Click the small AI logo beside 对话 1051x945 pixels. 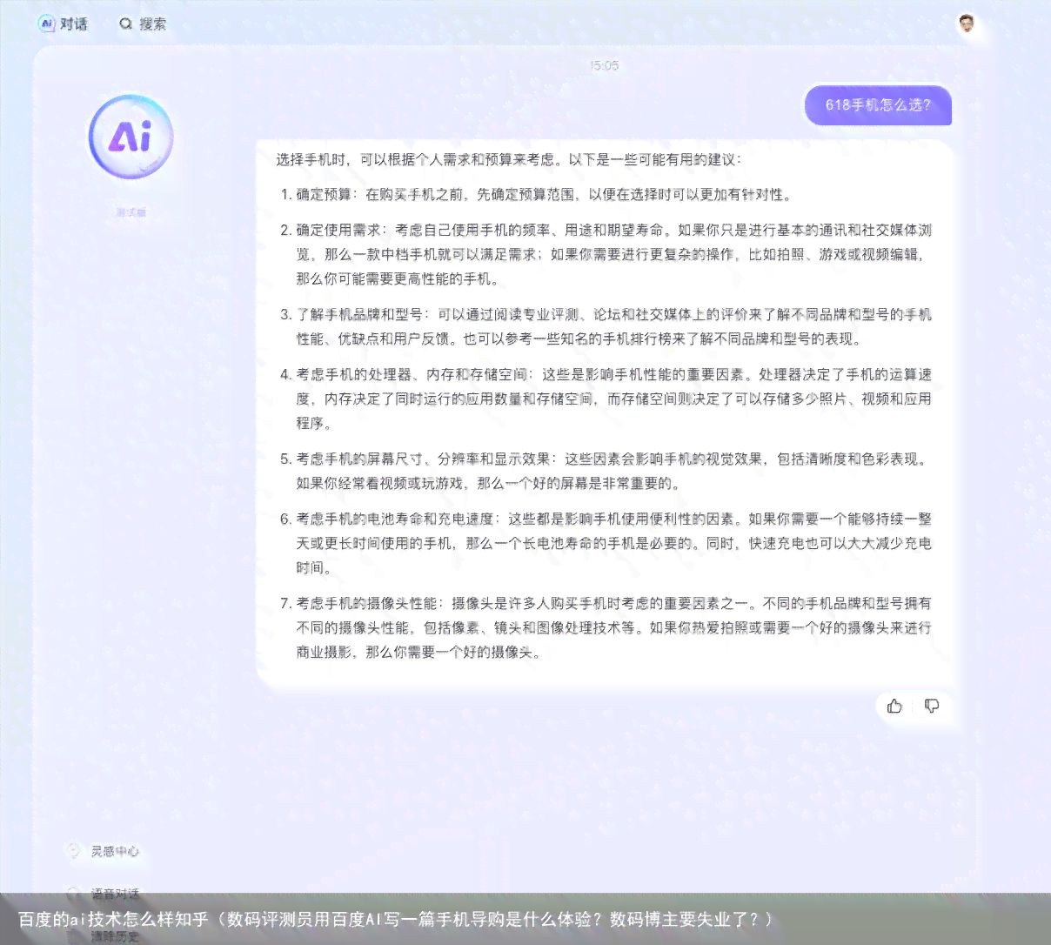[x=47, y=23]
